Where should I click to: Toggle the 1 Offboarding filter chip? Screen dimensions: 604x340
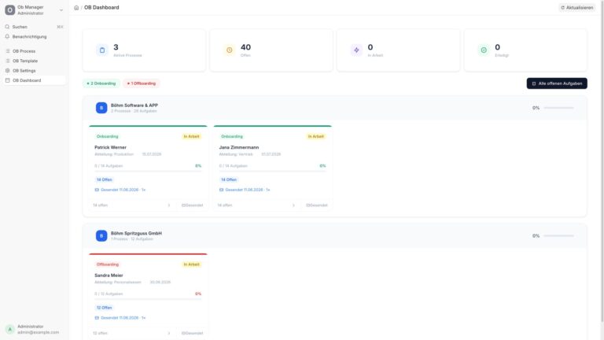pyautogui.click(x=142, y=83)
